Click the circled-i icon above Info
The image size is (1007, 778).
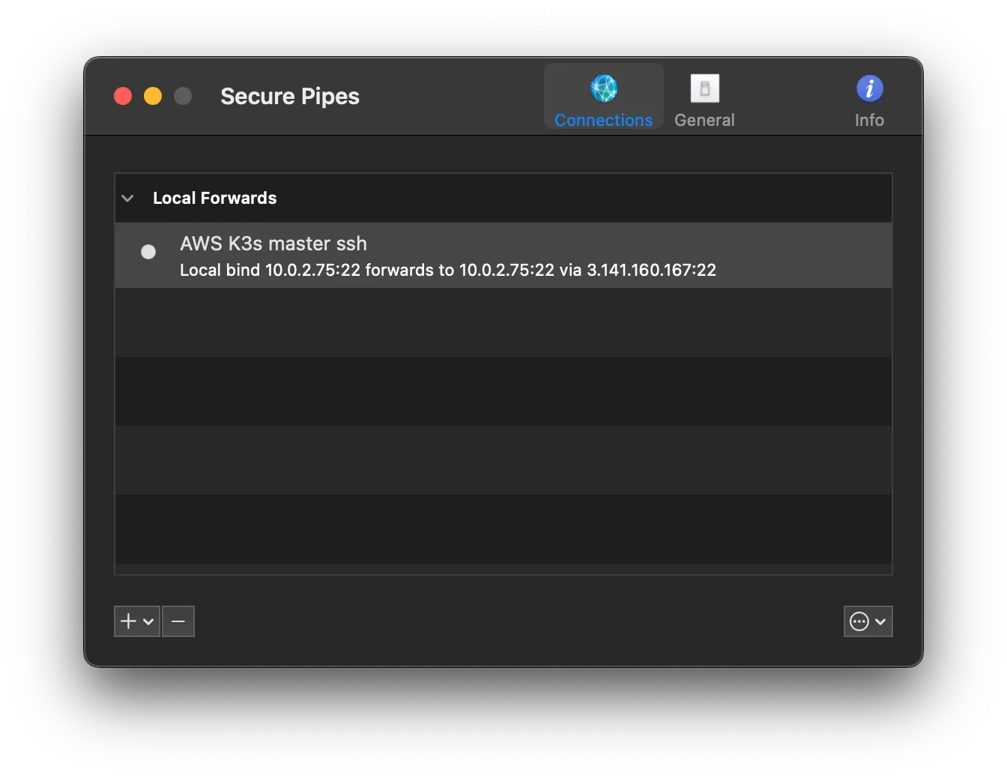869,88
